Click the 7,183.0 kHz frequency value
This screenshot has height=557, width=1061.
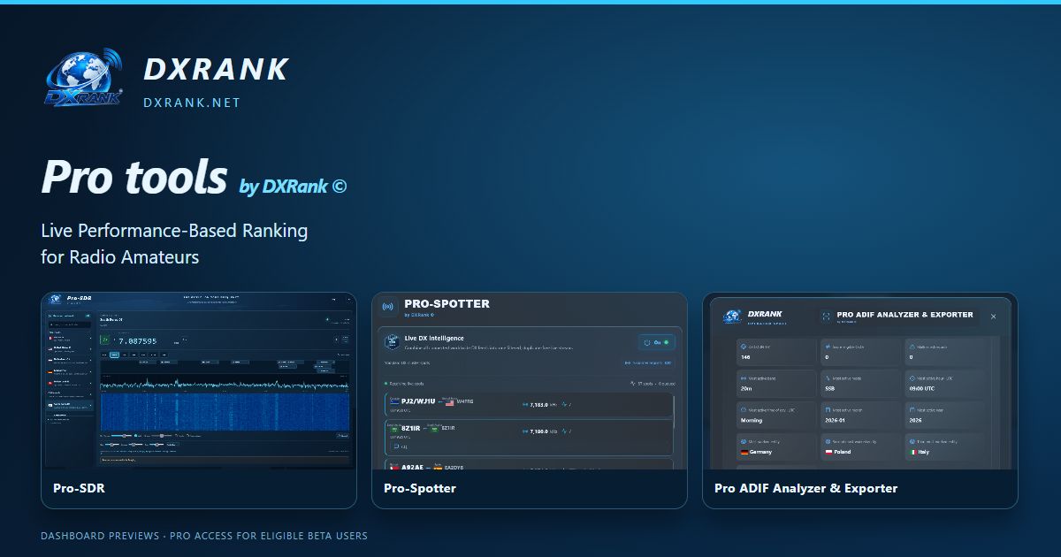pos(538,405)
